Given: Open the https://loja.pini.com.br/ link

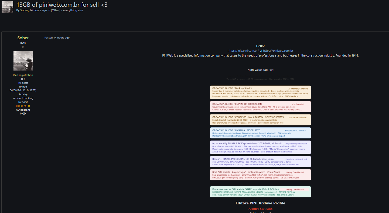Looking at the screenshot, I should point(243,51).
